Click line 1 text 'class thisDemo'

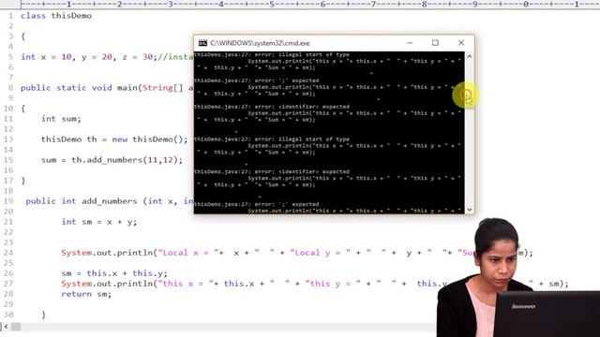point(56,16)
